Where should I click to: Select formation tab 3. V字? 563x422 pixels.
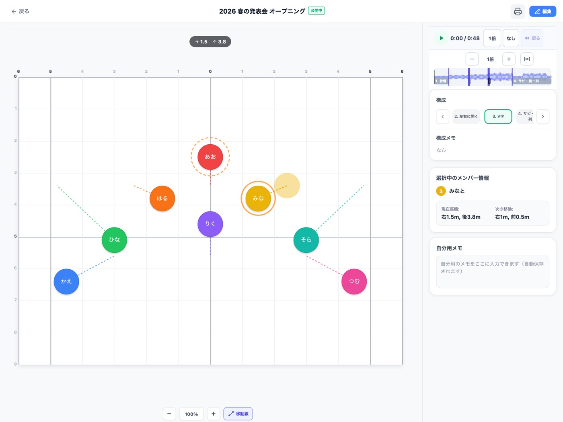coord(498,117)
